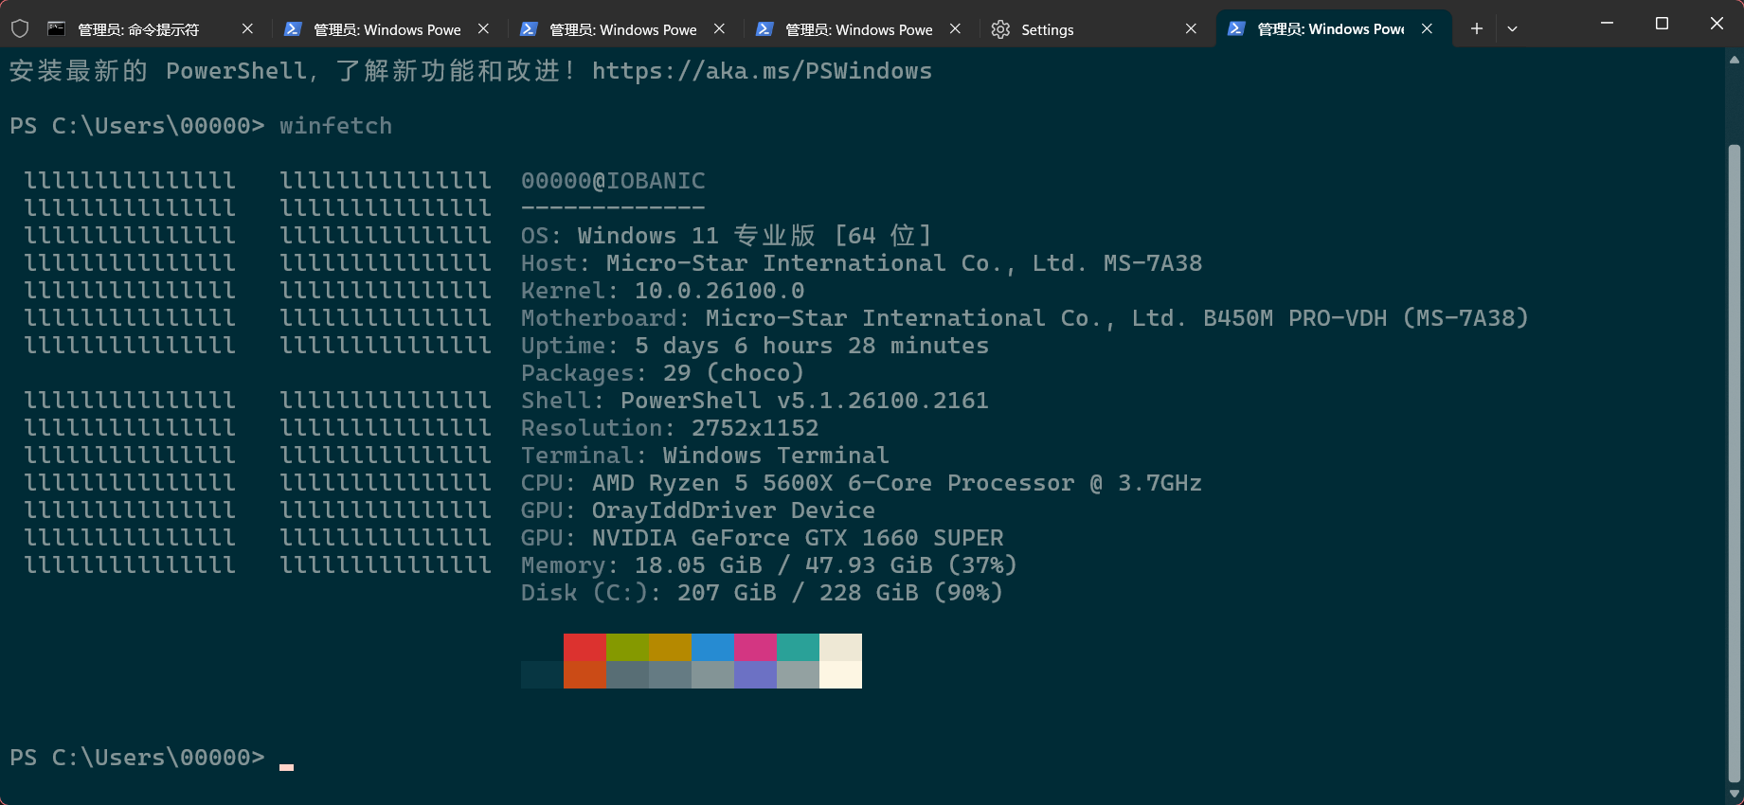This screenshot has height=805, width=1744.
Task: Click first PowerShell tab icon
Action: (x=293, y=28)
